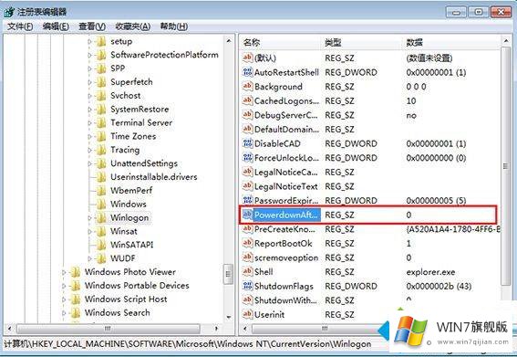517x357 pixels.
Task: Expand the Superfetch key
Action: (x=89, y=82)
